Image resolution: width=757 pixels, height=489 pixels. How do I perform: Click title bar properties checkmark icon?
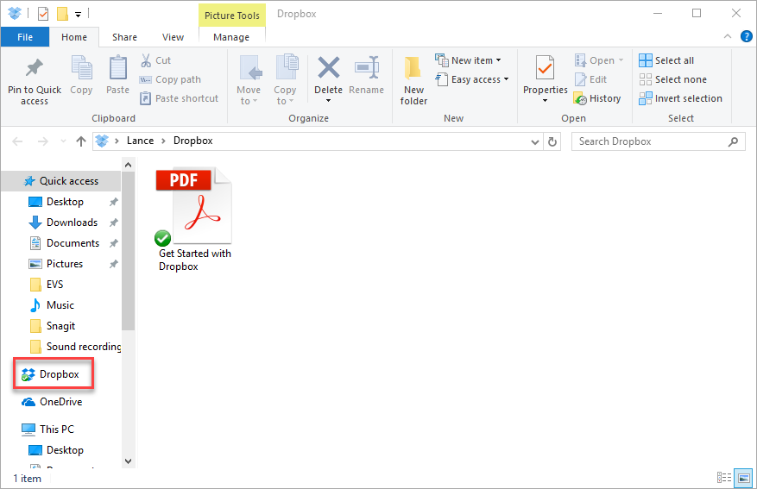tap(43, 14)
